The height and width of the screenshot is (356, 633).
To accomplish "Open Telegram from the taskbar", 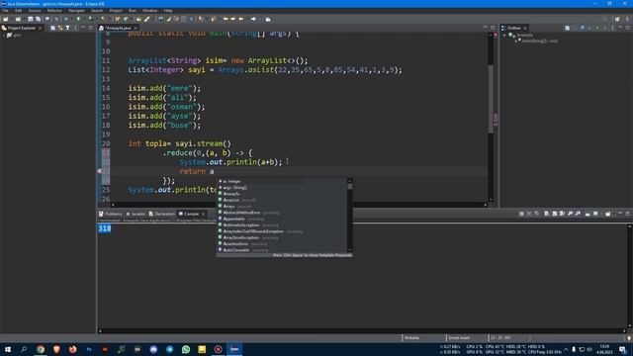I will tap(169, 349).
